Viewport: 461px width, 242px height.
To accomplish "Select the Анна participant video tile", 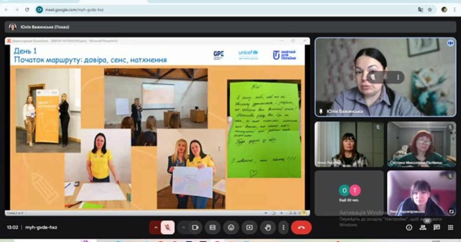I will tap(349, 144).
